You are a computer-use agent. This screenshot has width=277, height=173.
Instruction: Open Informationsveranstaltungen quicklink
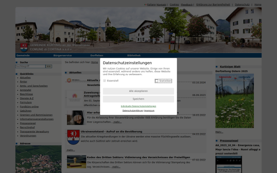[x=37, y=119]
